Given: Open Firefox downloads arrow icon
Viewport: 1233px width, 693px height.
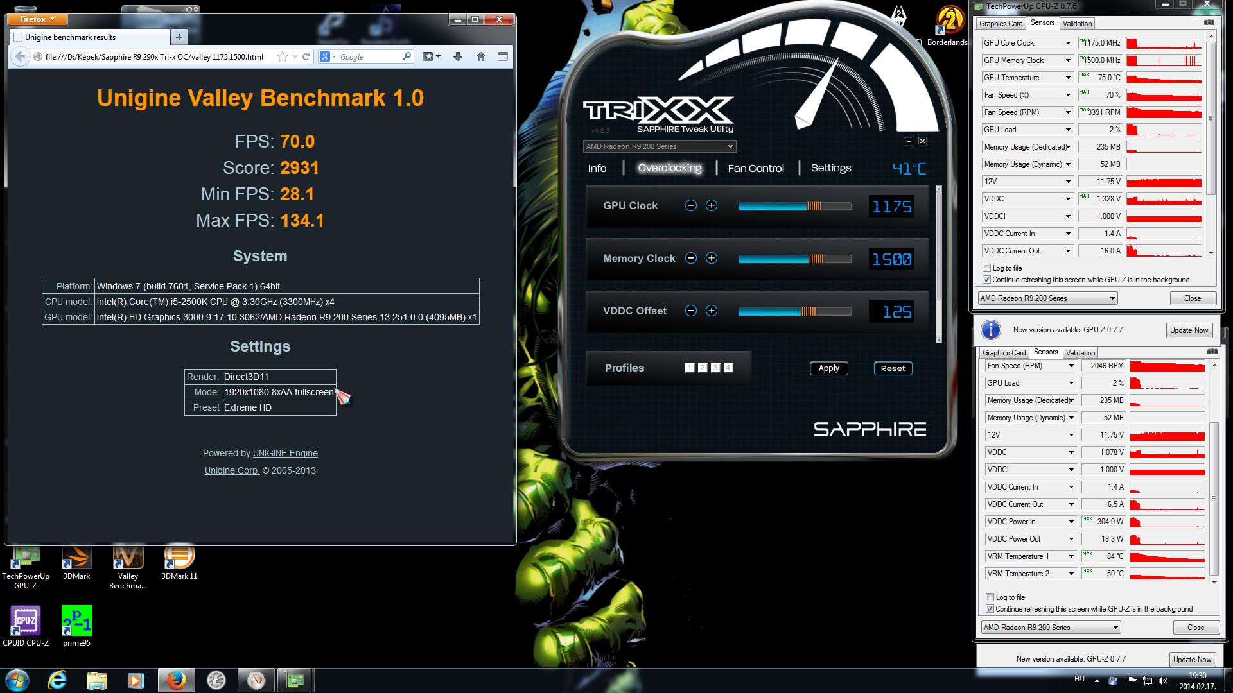Looking at the screenshot, I should tap(458, 56).
